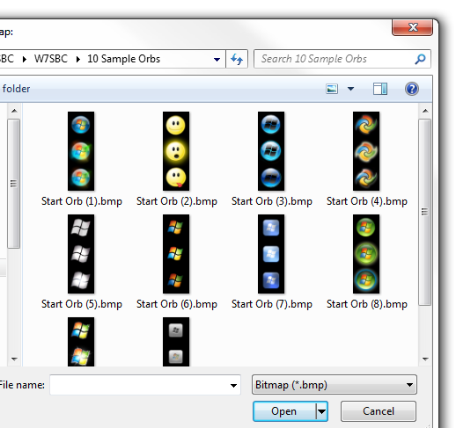Image resolution: width=456 pixels, height=428 pixels.
Task: Click the refresh button beside address bar
Action: [x=237, y=59]
